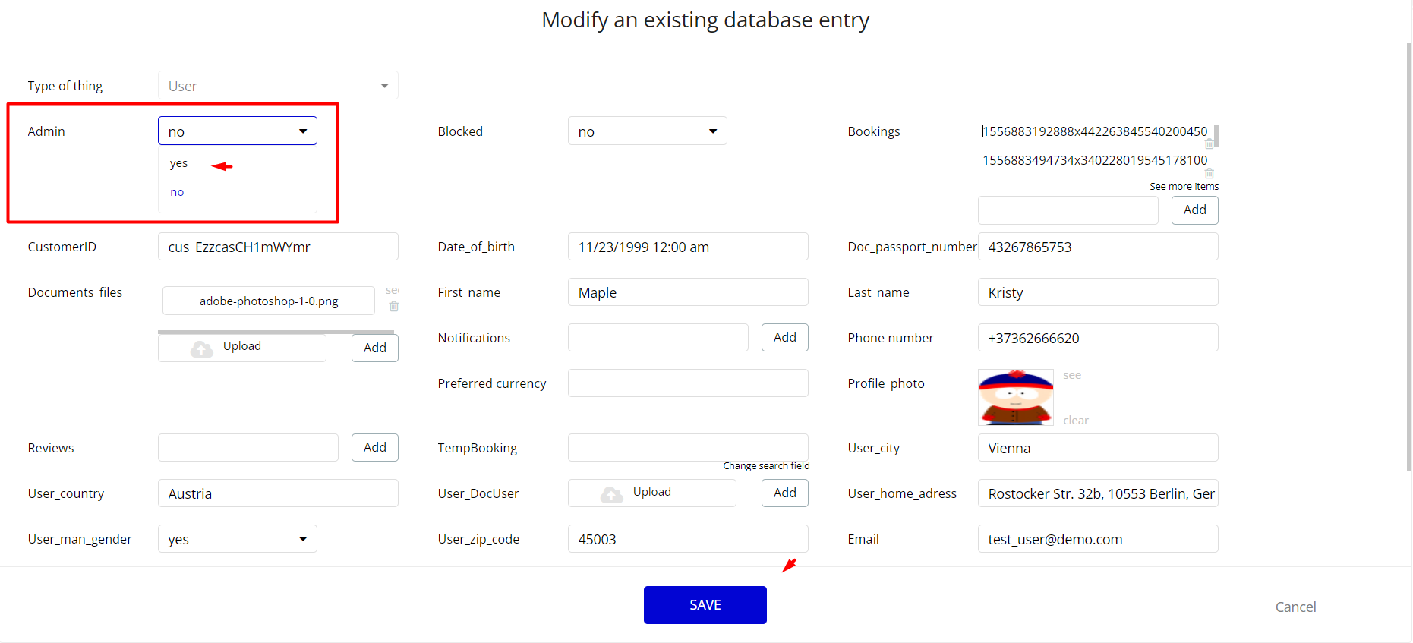Screen dimensions: 1413x643
Task: Click into the First_name field containing Maple
Action: pyautogui.click(x=687, y=292)
